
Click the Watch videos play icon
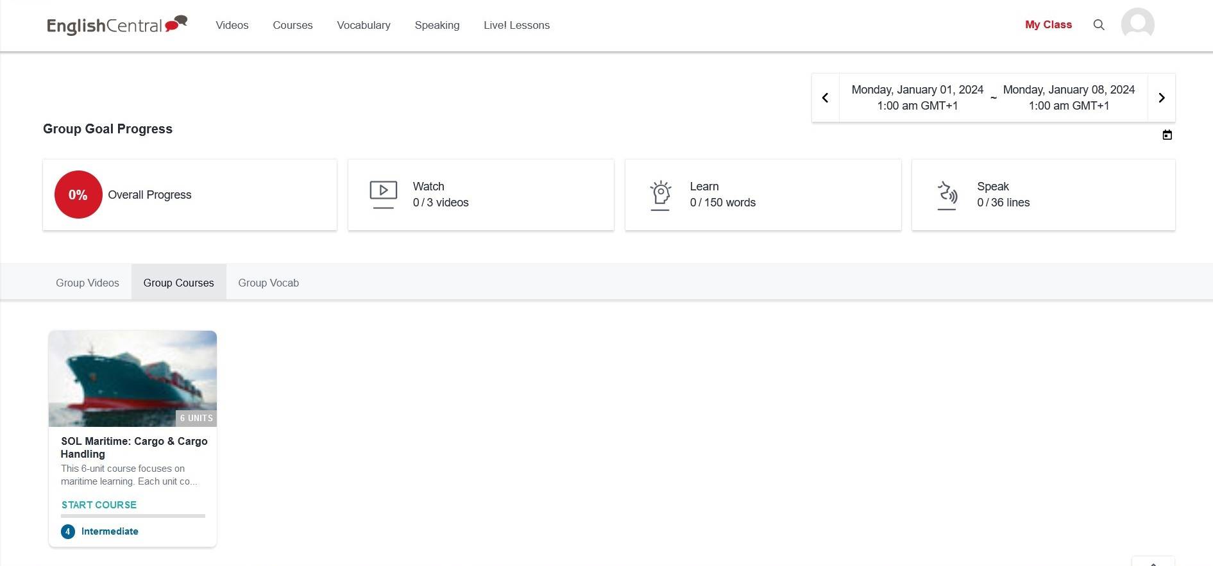pyautogui.click(x=383, y=194)
